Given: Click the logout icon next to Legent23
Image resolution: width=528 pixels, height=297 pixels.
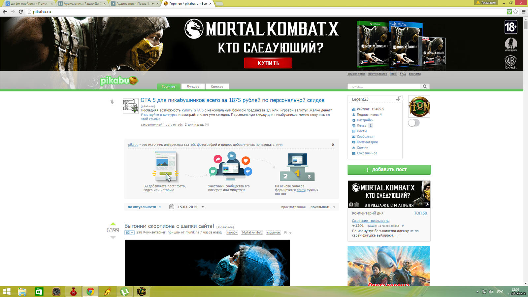Looking at the screenshot, I should coord(398,99).
